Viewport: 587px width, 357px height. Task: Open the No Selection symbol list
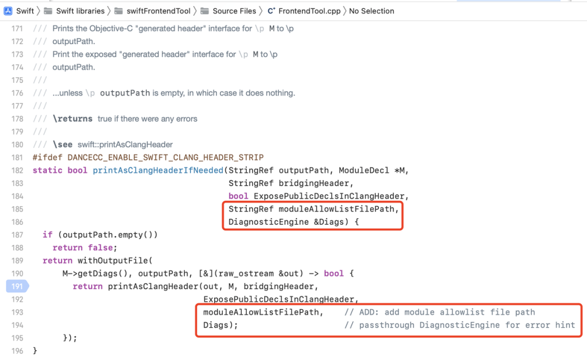pos(371,11)
